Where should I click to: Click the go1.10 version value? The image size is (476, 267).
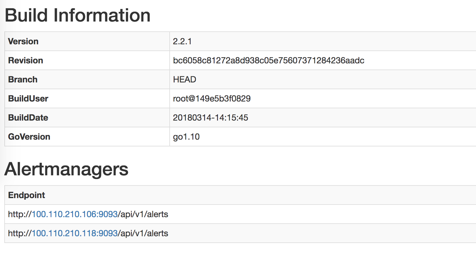186,137
